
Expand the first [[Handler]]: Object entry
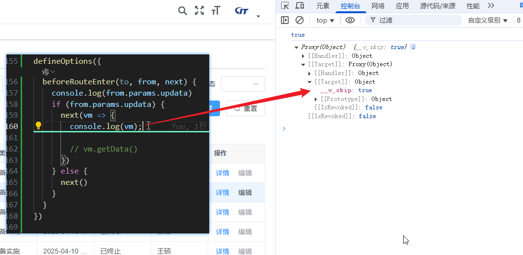click(303, 56)
